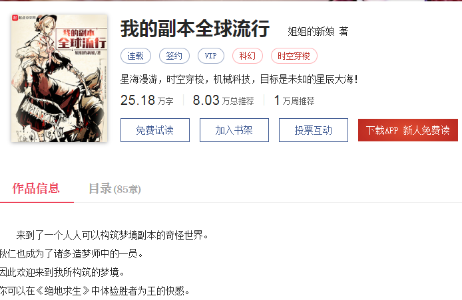Click the book title 我的副本全球流行
This screenshot has width=462, height=300.
195,29
